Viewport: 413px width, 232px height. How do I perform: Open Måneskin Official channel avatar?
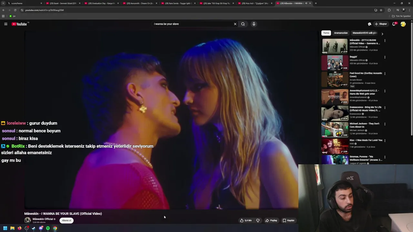28,220
